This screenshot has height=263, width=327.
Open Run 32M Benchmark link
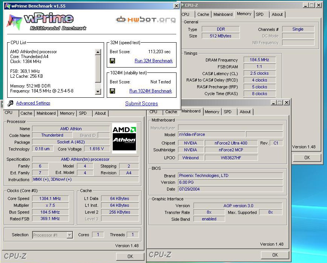pos(154,61)
